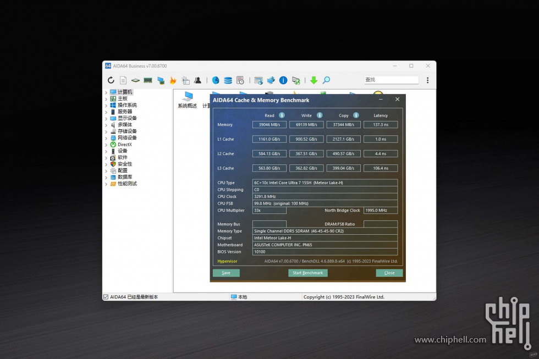Screen dimensions: 539x359
Task: Click the Memory Type field Single Channel DDR5
Action: 325,231
